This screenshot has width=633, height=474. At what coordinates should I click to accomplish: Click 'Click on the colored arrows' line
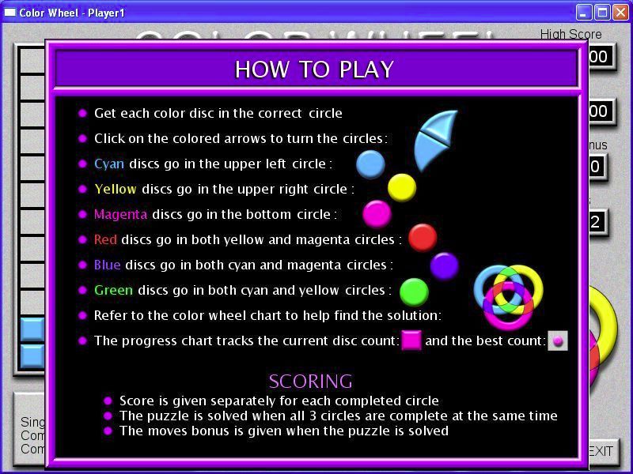241,139
